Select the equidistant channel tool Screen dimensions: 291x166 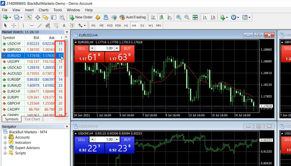point(48,25)
